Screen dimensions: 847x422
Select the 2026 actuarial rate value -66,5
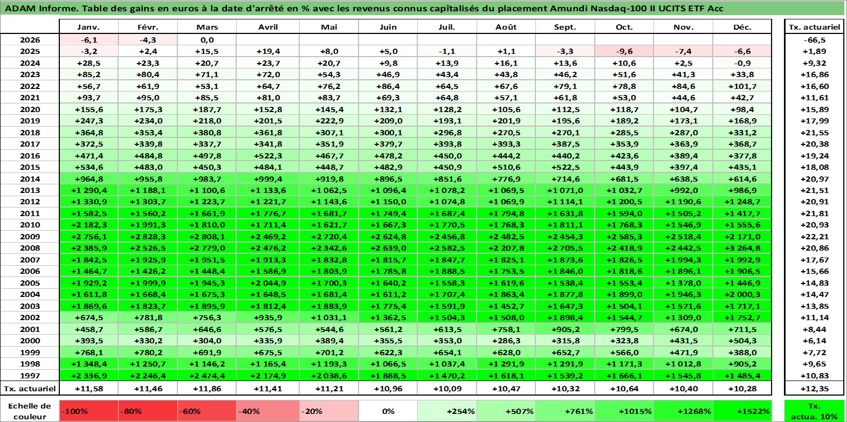click(x=814, y=40)
